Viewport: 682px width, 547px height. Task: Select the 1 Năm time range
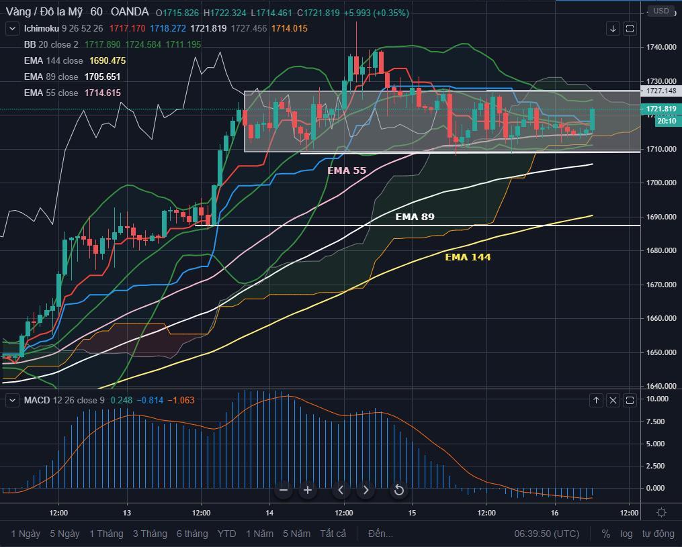tap(259, 534)
